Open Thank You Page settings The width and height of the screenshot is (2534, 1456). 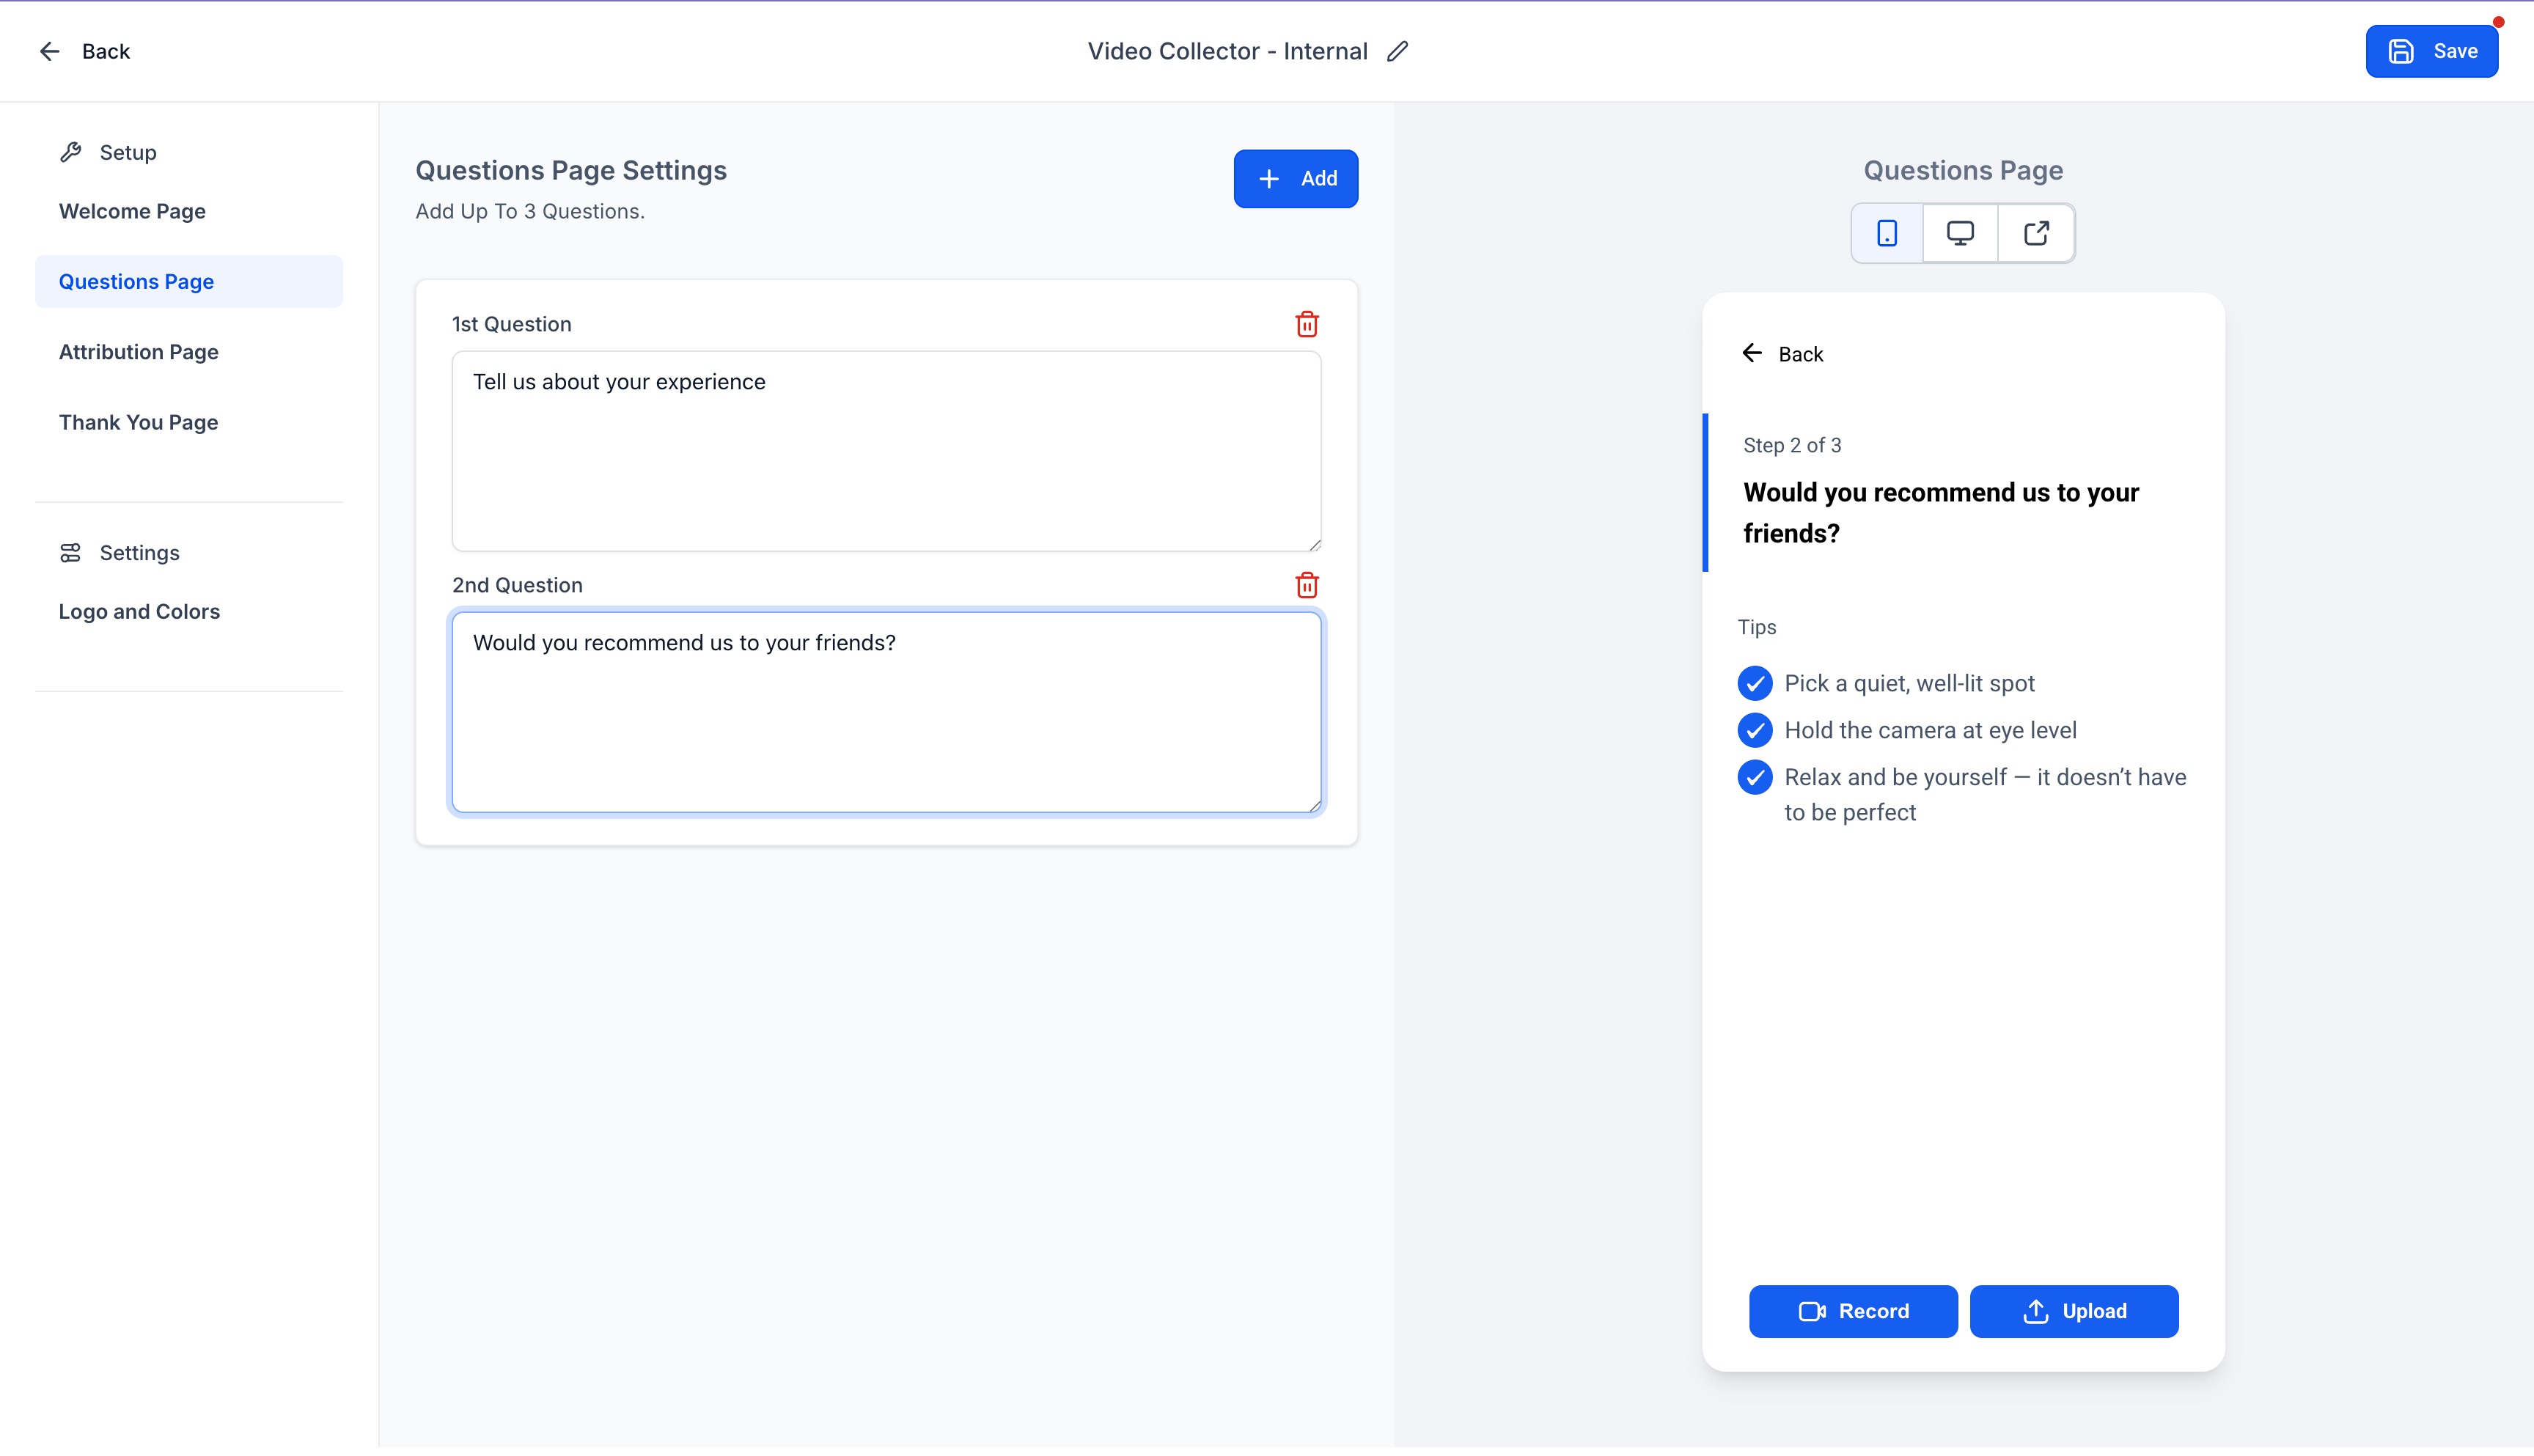(138, 422)
